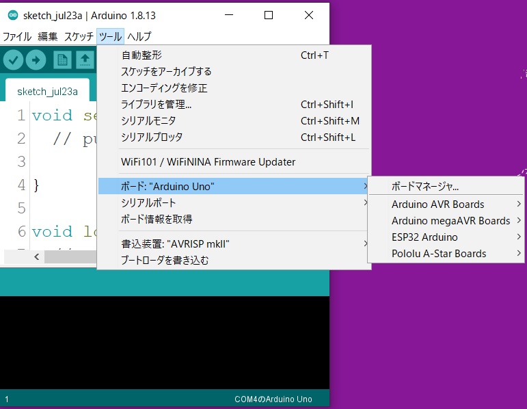Choose ブートローダを書き込む
The image size is (527, 409).
click(234, 260)
